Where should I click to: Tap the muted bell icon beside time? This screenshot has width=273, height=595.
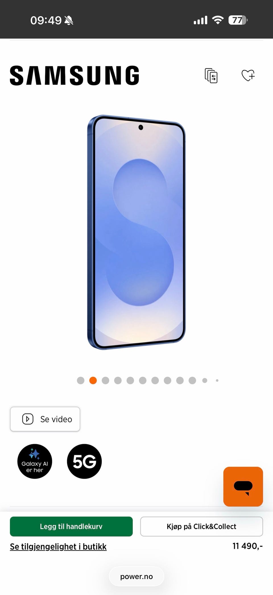(69, 20)
